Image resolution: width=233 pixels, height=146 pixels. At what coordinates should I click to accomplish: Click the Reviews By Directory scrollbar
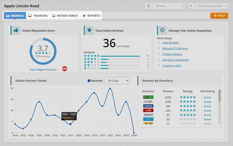[x=219, y=96]
